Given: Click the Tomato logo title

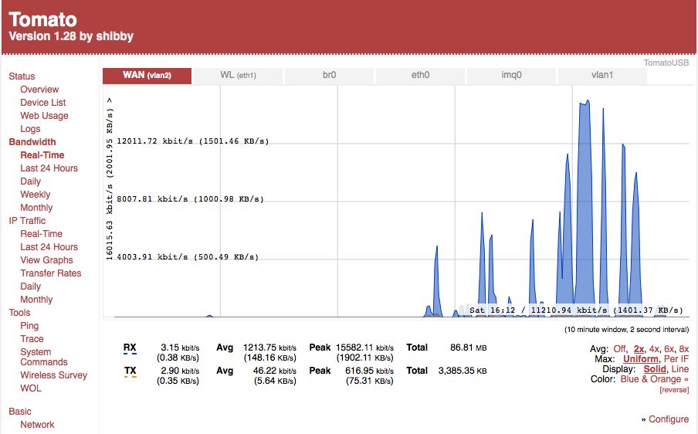Looking at the screenshot, I should 42,19.
